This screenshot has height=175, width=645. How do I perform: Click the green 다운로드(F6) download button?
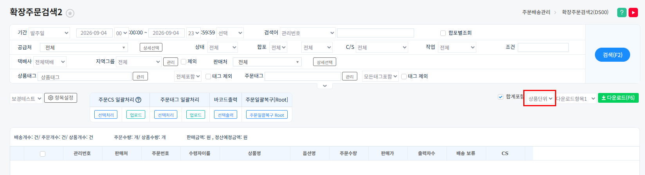coord(618,98)
